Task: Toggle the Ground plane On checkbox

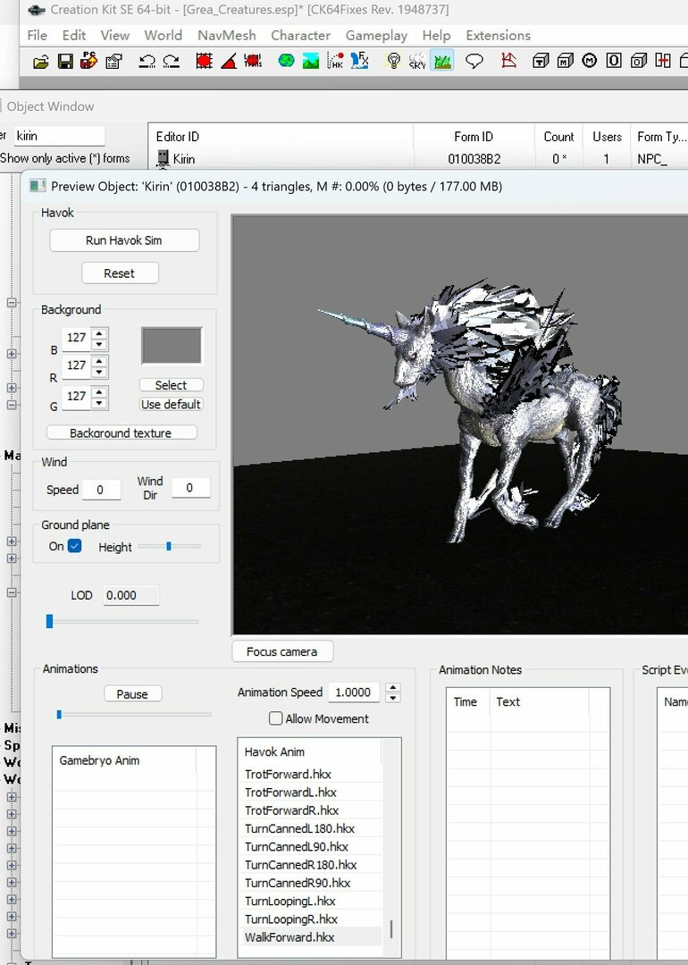Action: pyautogui.click(x=74, y=546)
